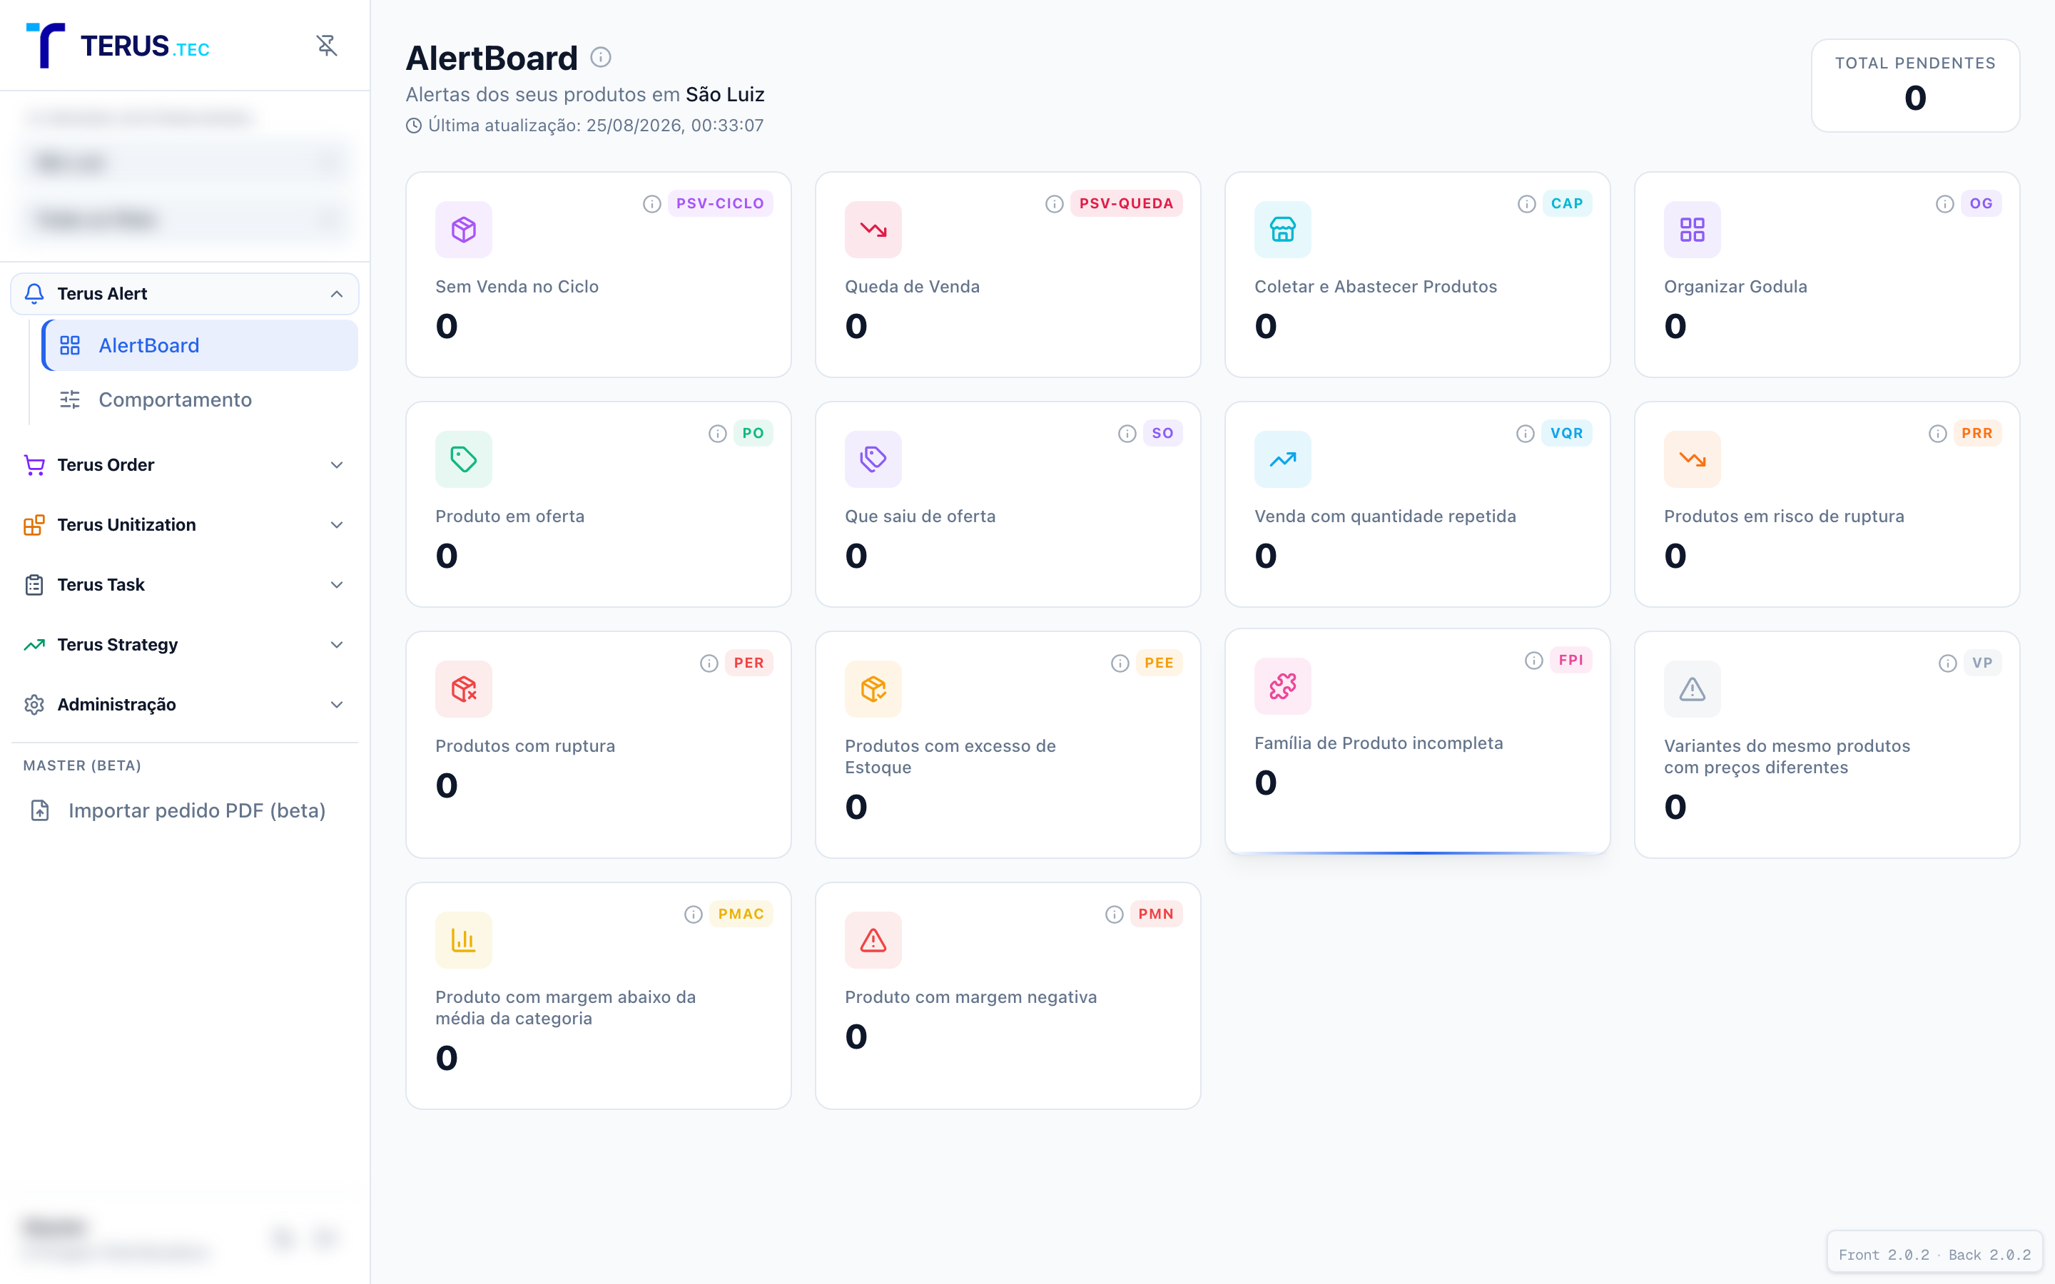Open the Produtos em risco de ruptura card
2055x1284 pixels.
click(1827, 504)
